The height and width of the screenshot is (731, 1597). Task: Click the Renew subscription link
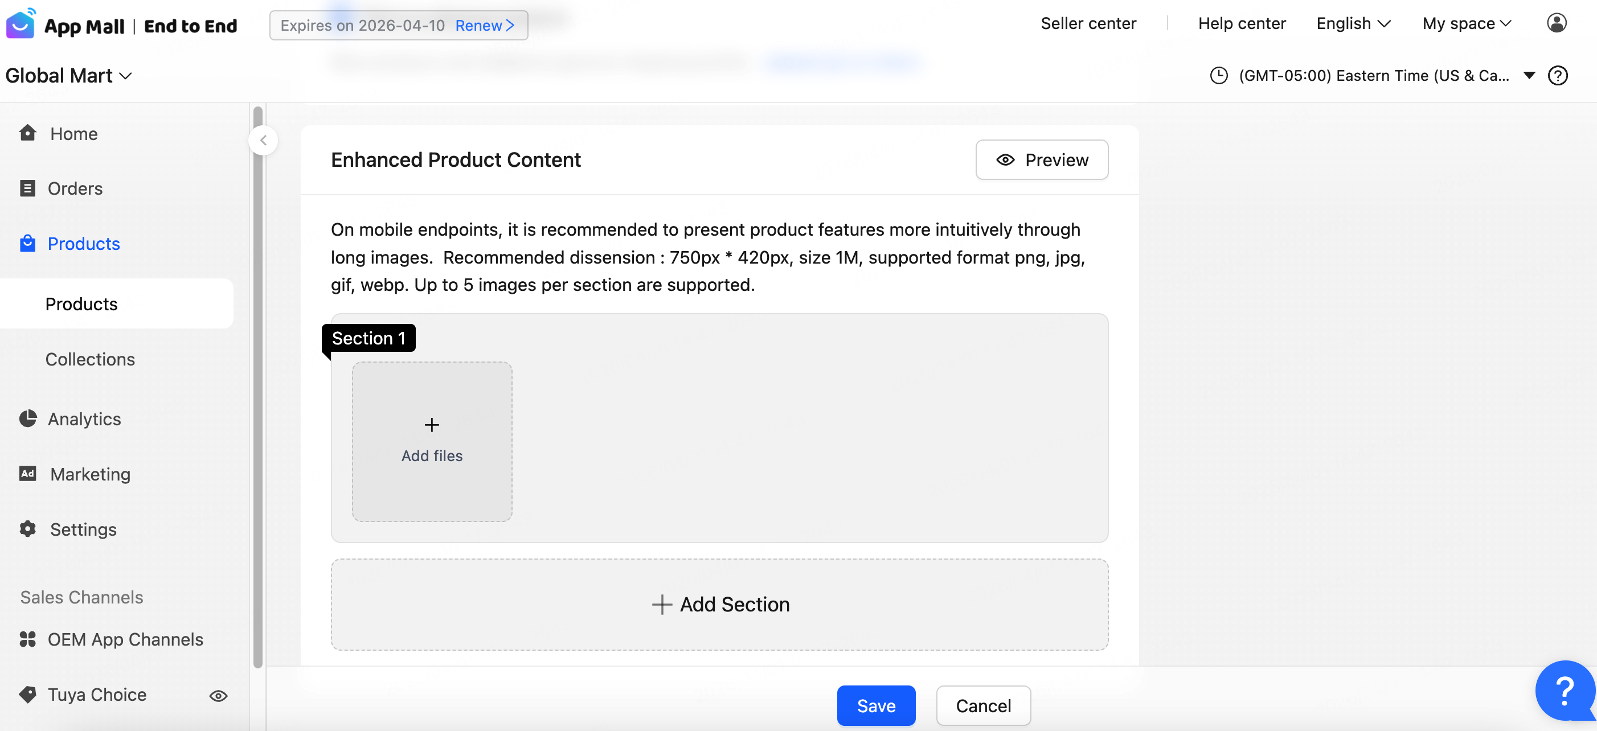point(484,26)
